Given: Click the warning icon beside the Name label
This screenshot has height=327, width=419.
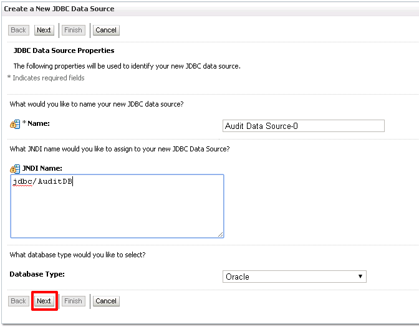Looking at the screenshot, I should point(15,124).
